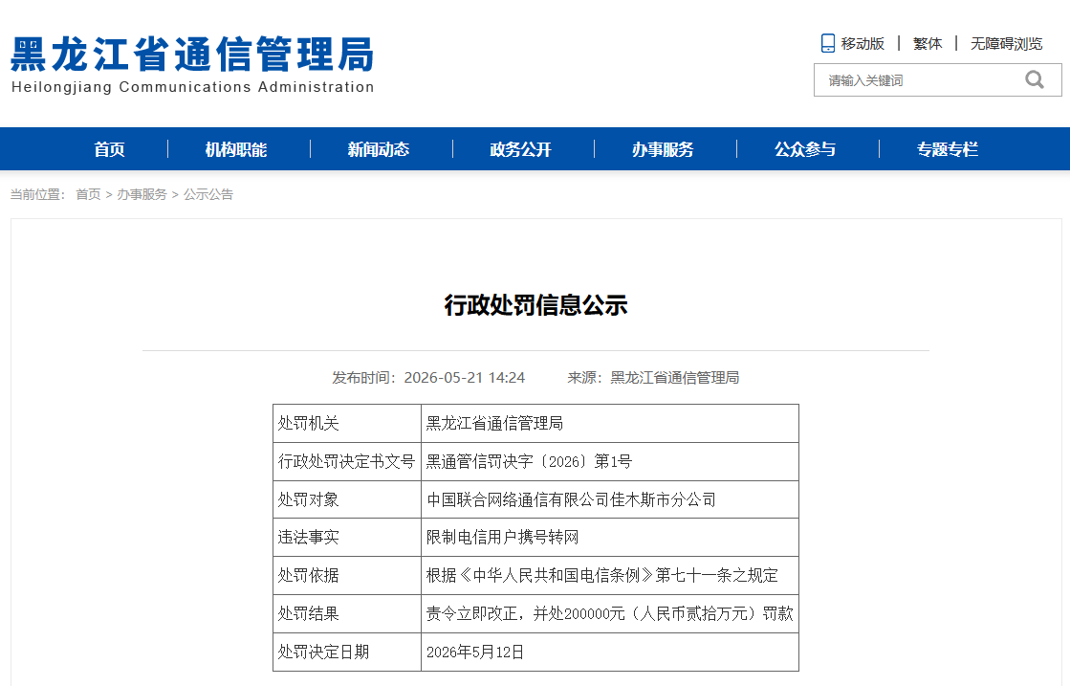
Task: Click the date 2026年5月12日
Action: [475, 652]
